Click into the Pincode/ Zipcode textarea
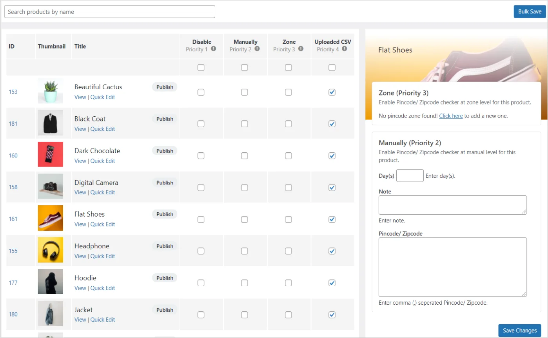Viewport: 548px width, 338px height. point(452,267)
